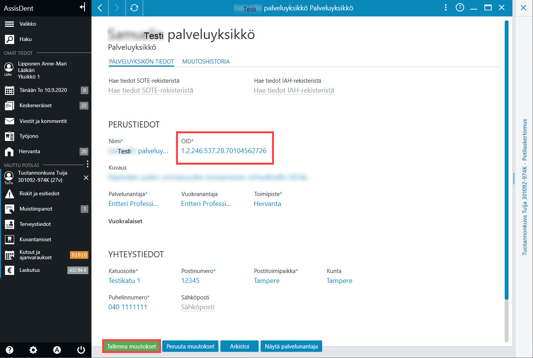Go back with the left arrow
Image resolution: width=533 pixels, height=358 pixels.
(x=100, y=8)
